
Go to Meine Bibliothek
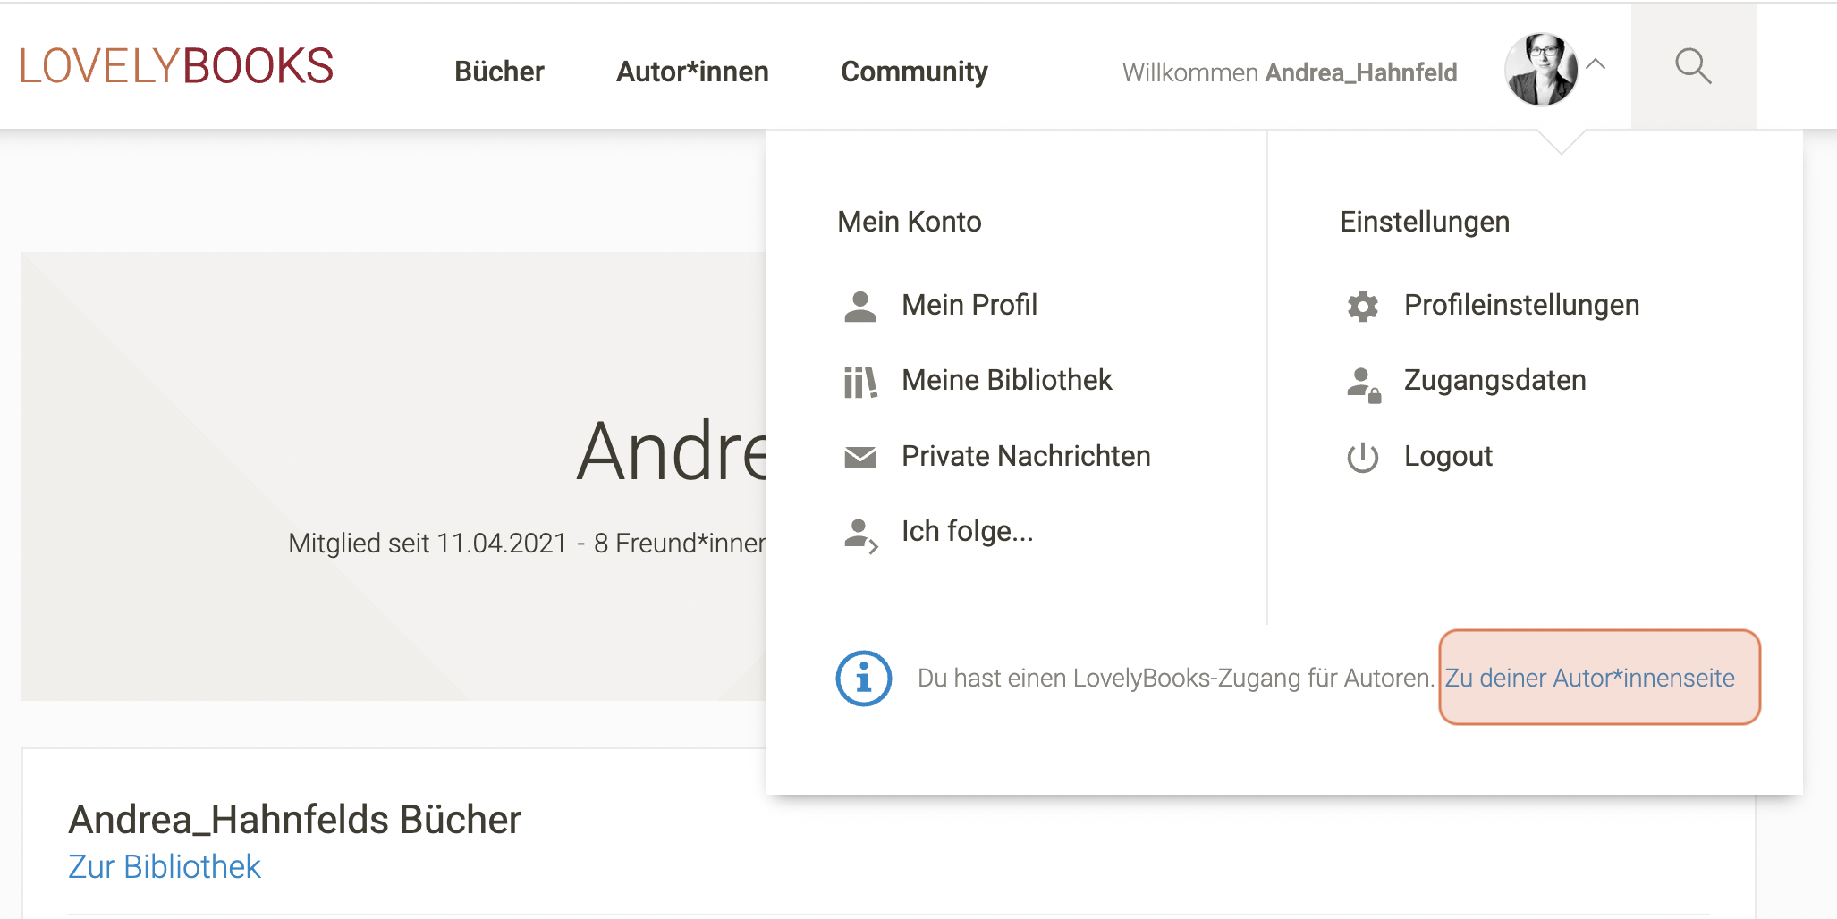click(x=1007, y=380)
